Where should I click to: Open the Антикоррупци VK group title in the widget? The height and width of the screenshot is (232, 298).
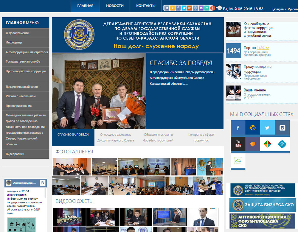tap(24, 183)
